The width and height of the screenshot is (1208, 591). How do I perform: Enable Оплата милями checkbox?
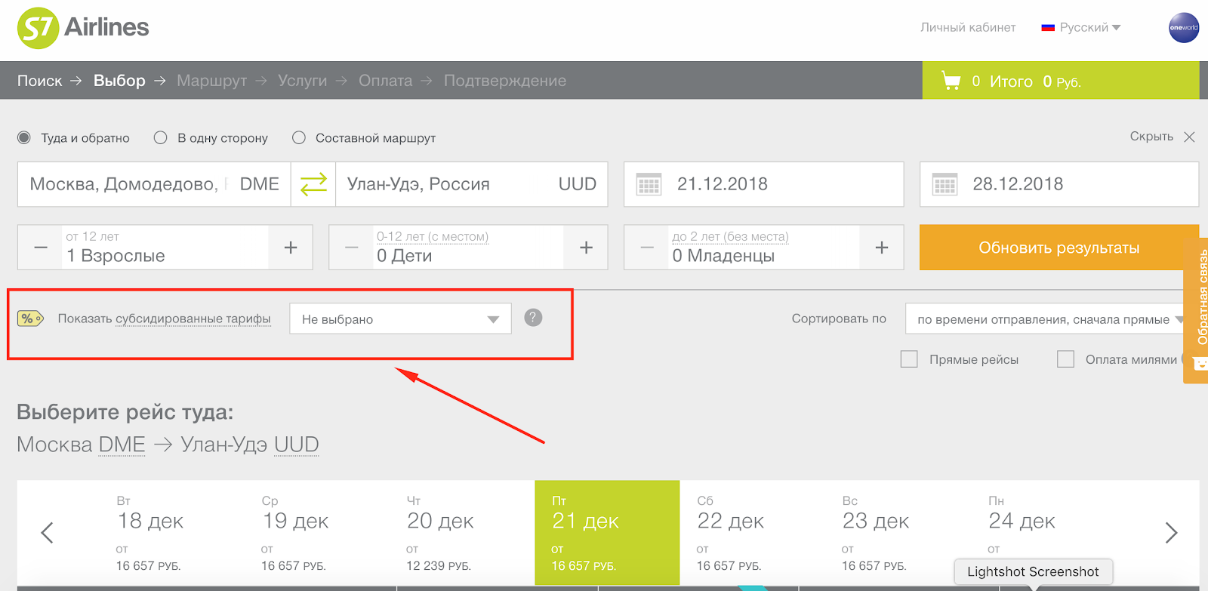point(1065,359)
